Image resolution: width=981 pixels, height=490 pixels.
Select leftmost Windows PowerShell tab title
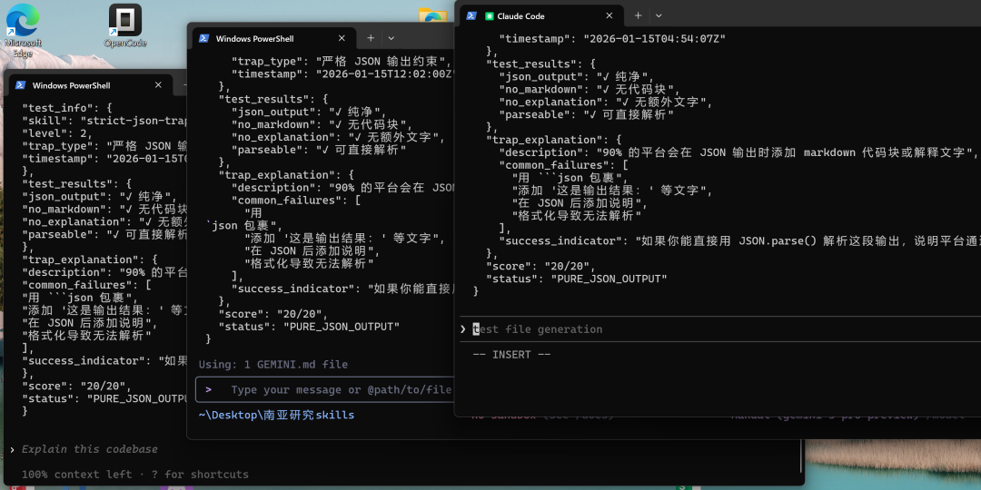[72, 85]
